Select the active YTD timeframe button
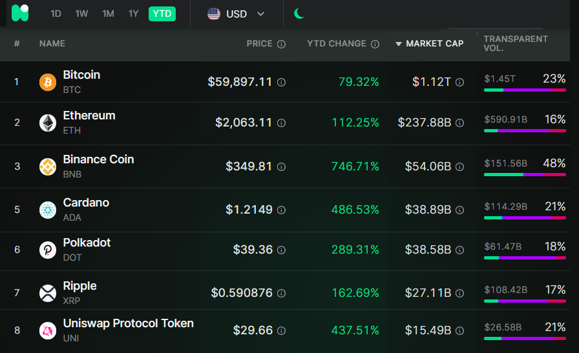The width and height of the screenshot is (579, 353). (x=162, y=14)
